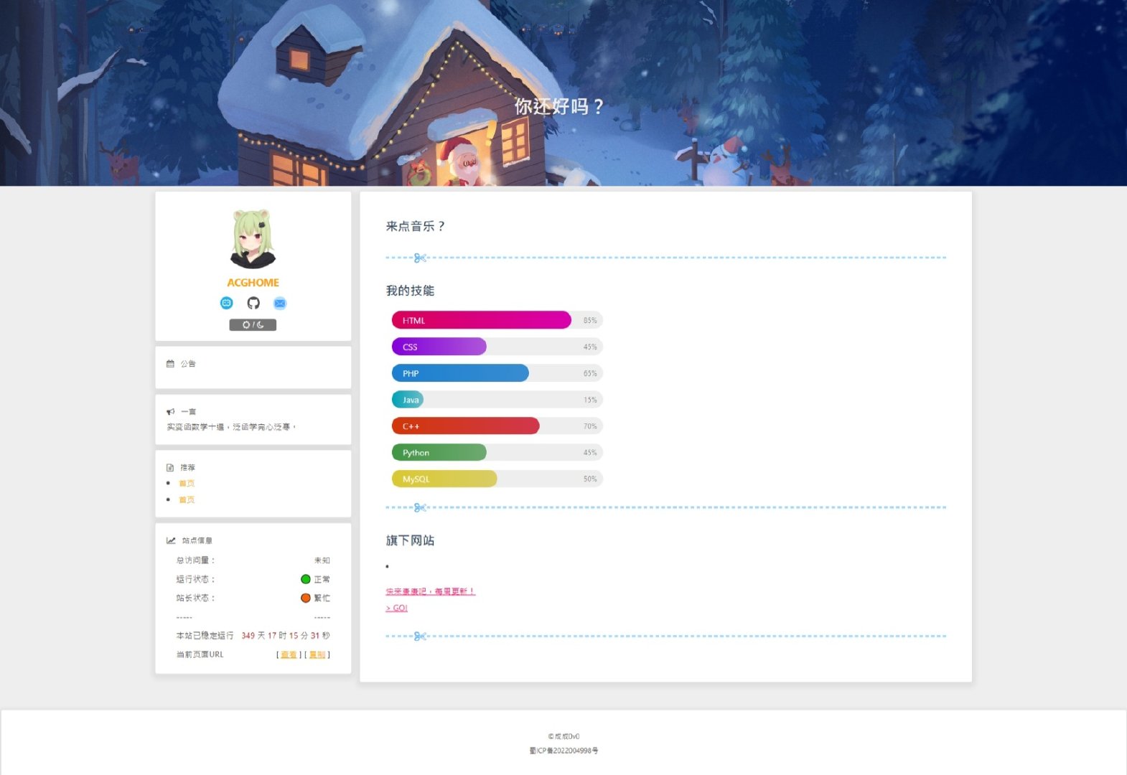Click the CSS skill progress bar
The image size is (1127, 775).
(497, 347)
